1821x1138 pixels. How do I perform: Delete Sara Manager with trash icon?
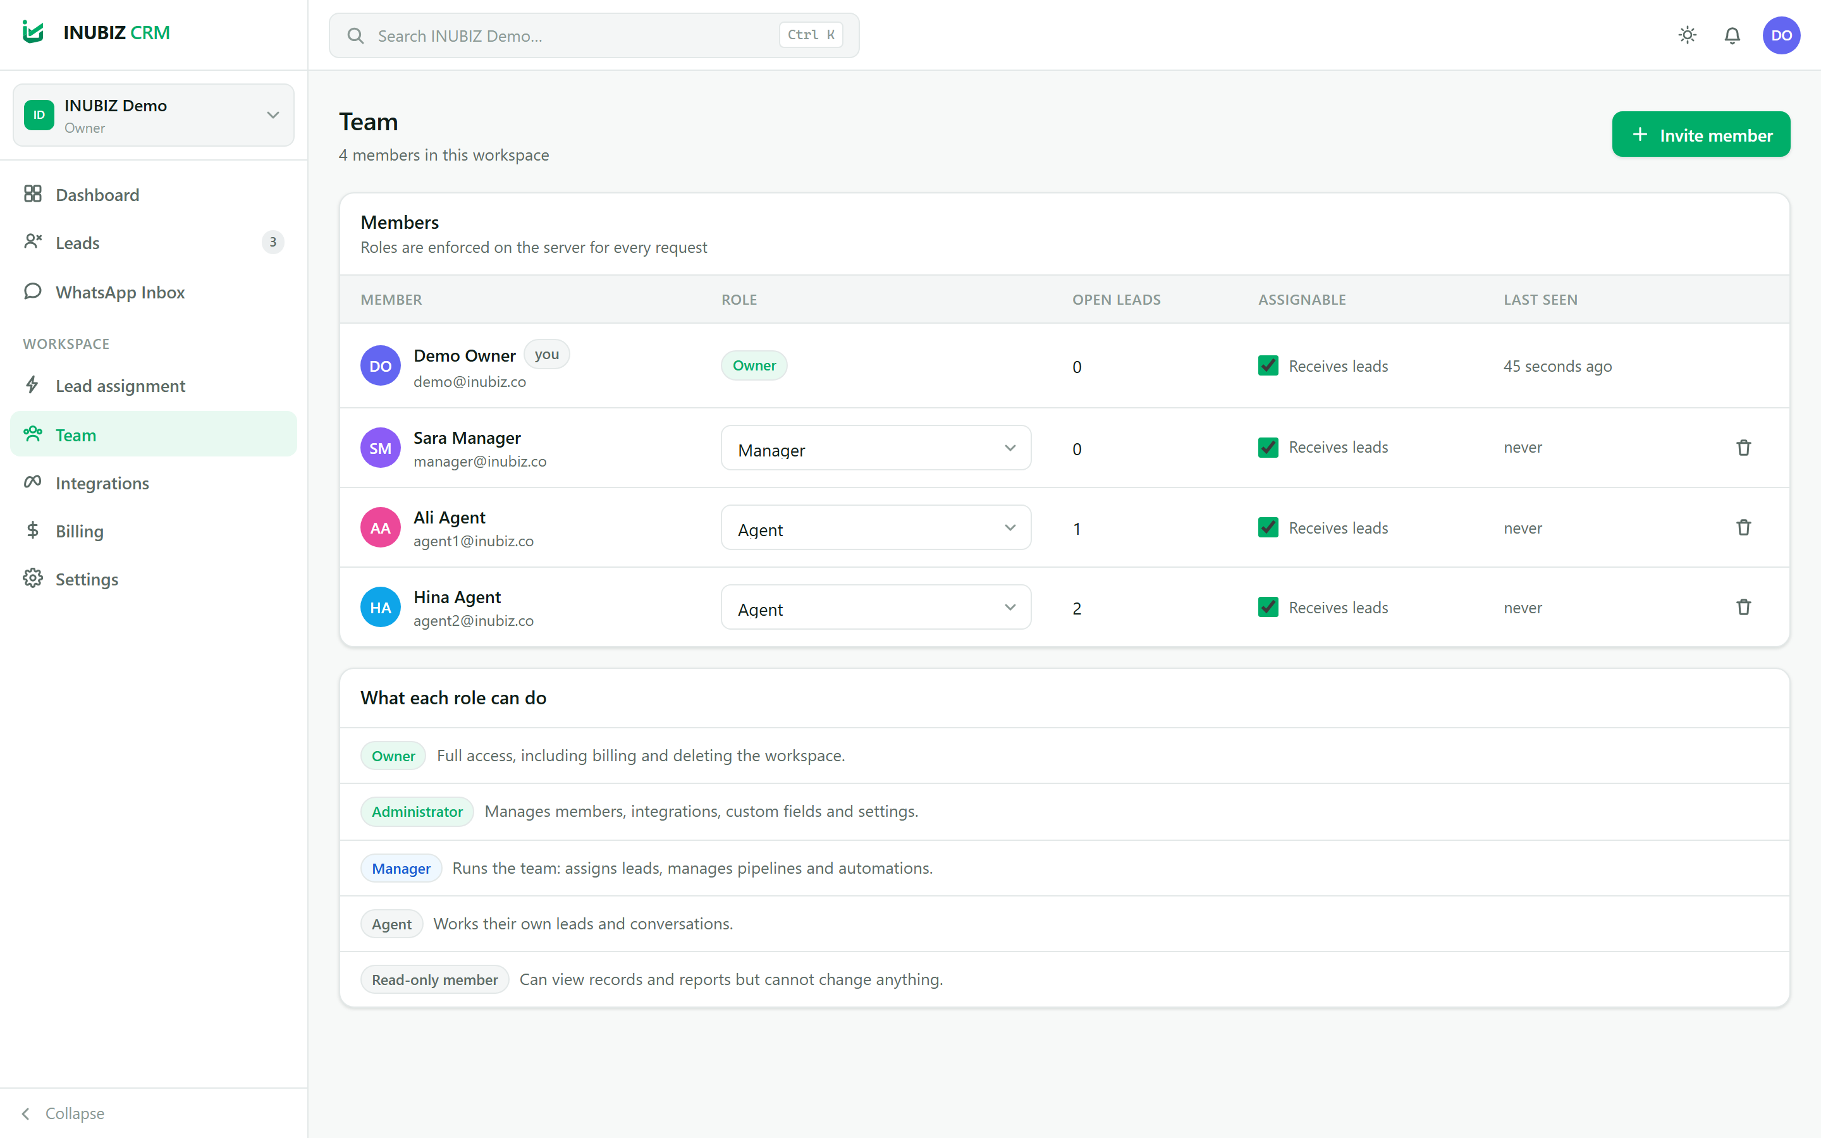(1743, 448)
